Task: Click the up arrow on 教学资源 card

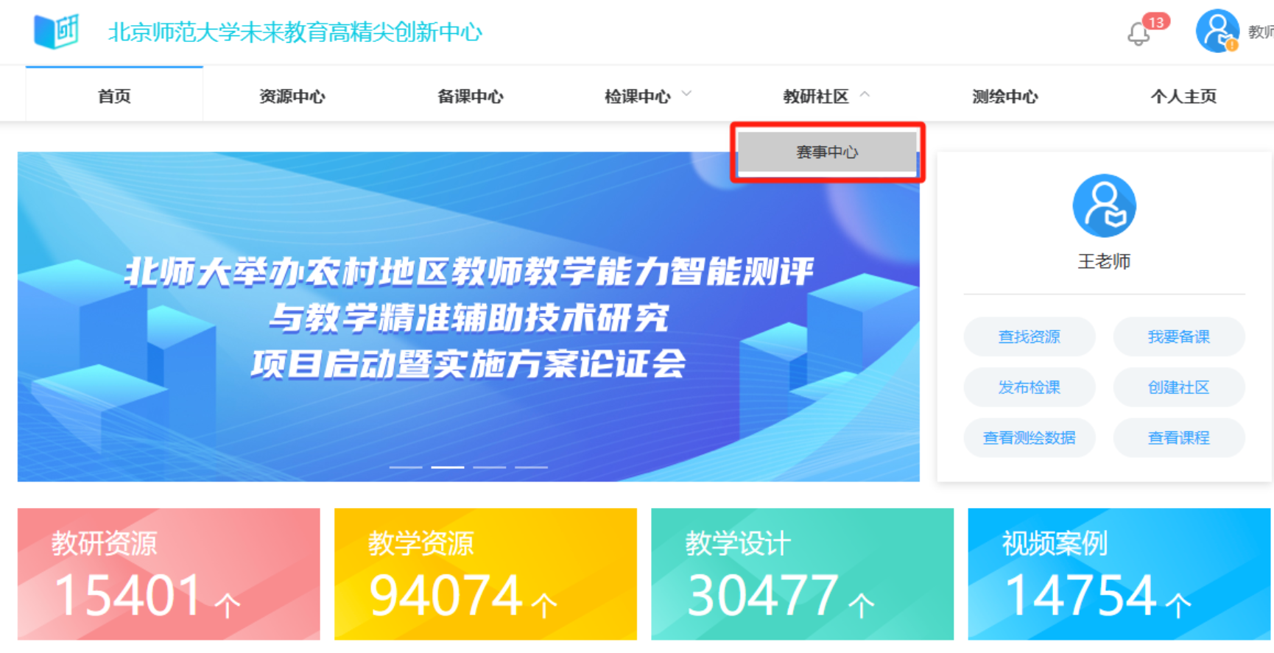Action: pyautogui.click(x=544, y=605)
